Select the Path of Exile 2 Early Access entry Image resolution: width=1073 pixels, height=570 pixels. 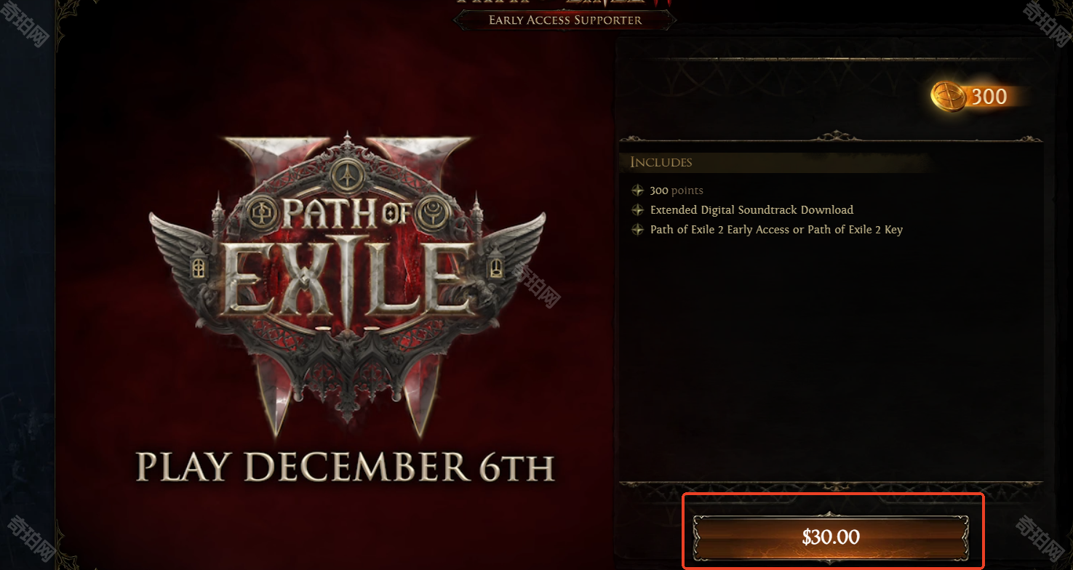[776, 230]
